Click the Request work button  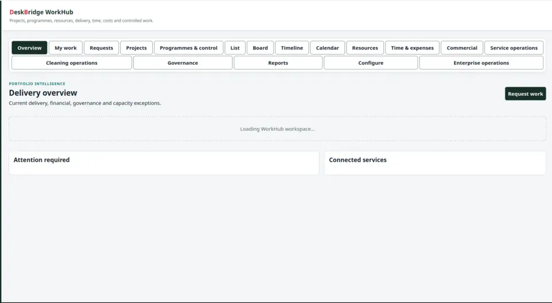[525, 94]
